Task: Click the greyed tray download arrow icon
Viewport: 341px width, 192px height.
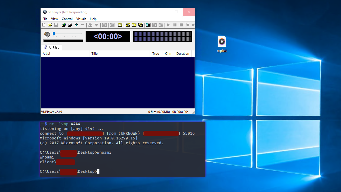Action: 90,25
